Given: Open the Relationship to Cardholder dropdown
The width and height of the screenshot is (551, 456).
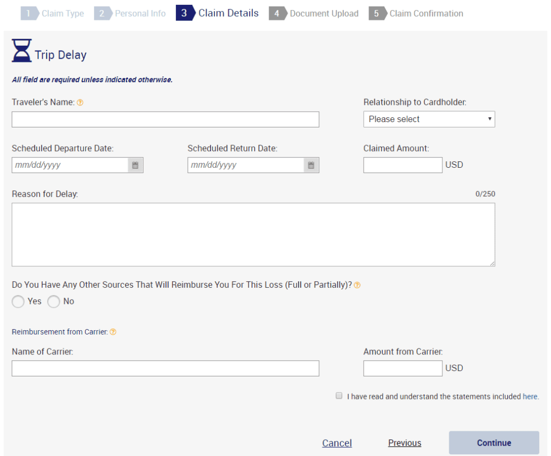Looking at the screenshot, I should point(429,119).
